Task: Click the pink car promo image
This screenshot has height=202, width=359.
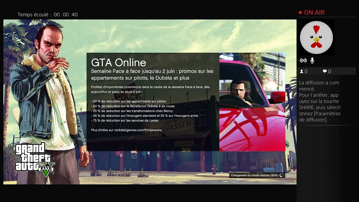Action: point(252,102)
